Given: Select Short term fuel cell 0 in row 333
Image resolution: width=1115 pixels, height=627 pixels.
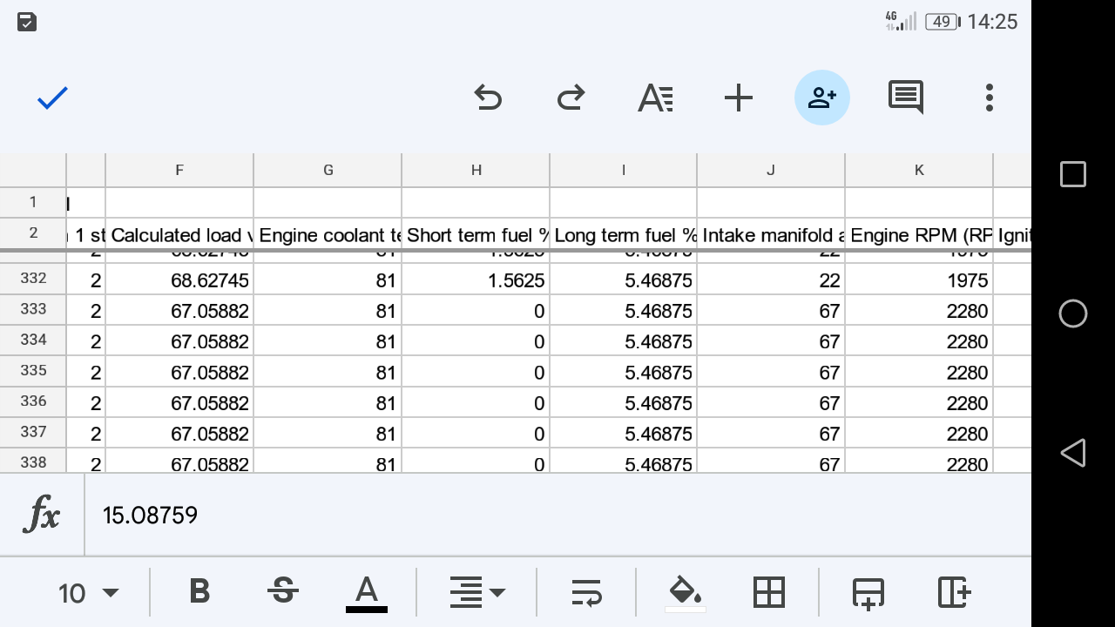Looking at the screenshot, I should pyautogui.click(x=476, y=310).
